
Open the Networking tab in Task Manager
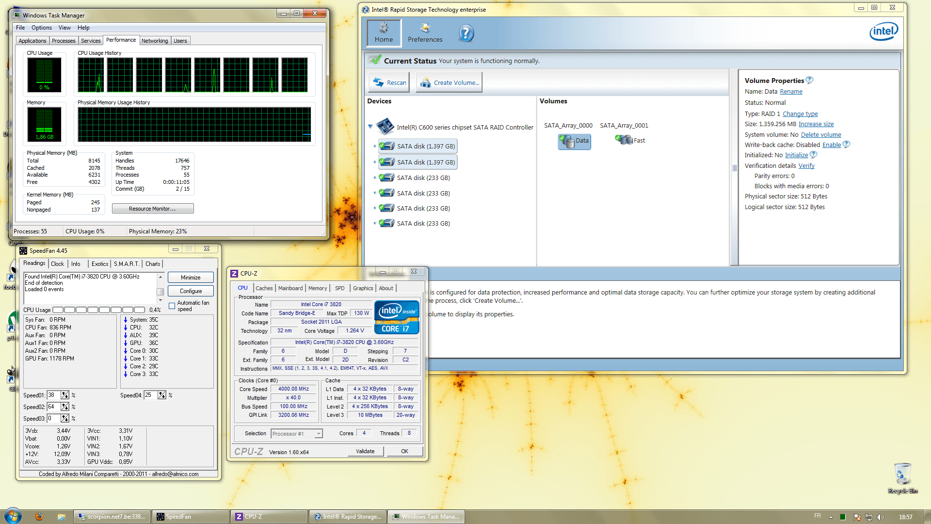155,41
